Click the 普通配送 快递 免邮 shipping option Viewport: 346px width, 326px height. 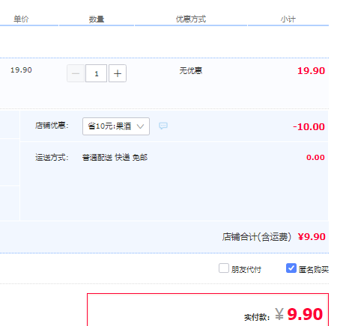[115, 158]
